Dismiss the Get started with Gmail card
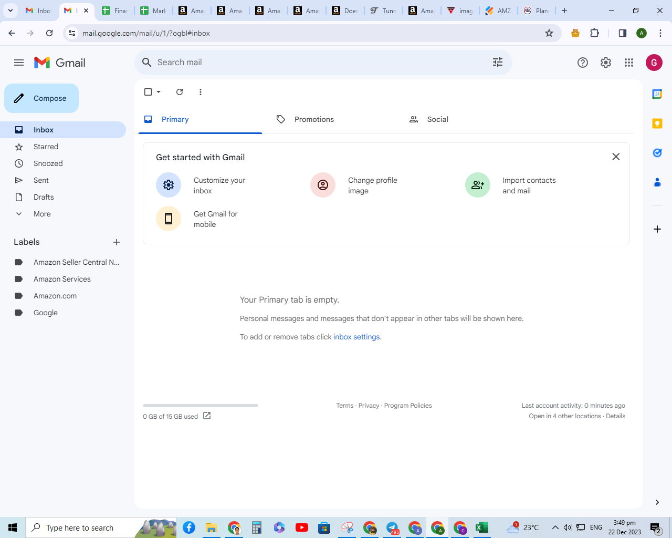This screenshot has width=672, height=538. 616,157
